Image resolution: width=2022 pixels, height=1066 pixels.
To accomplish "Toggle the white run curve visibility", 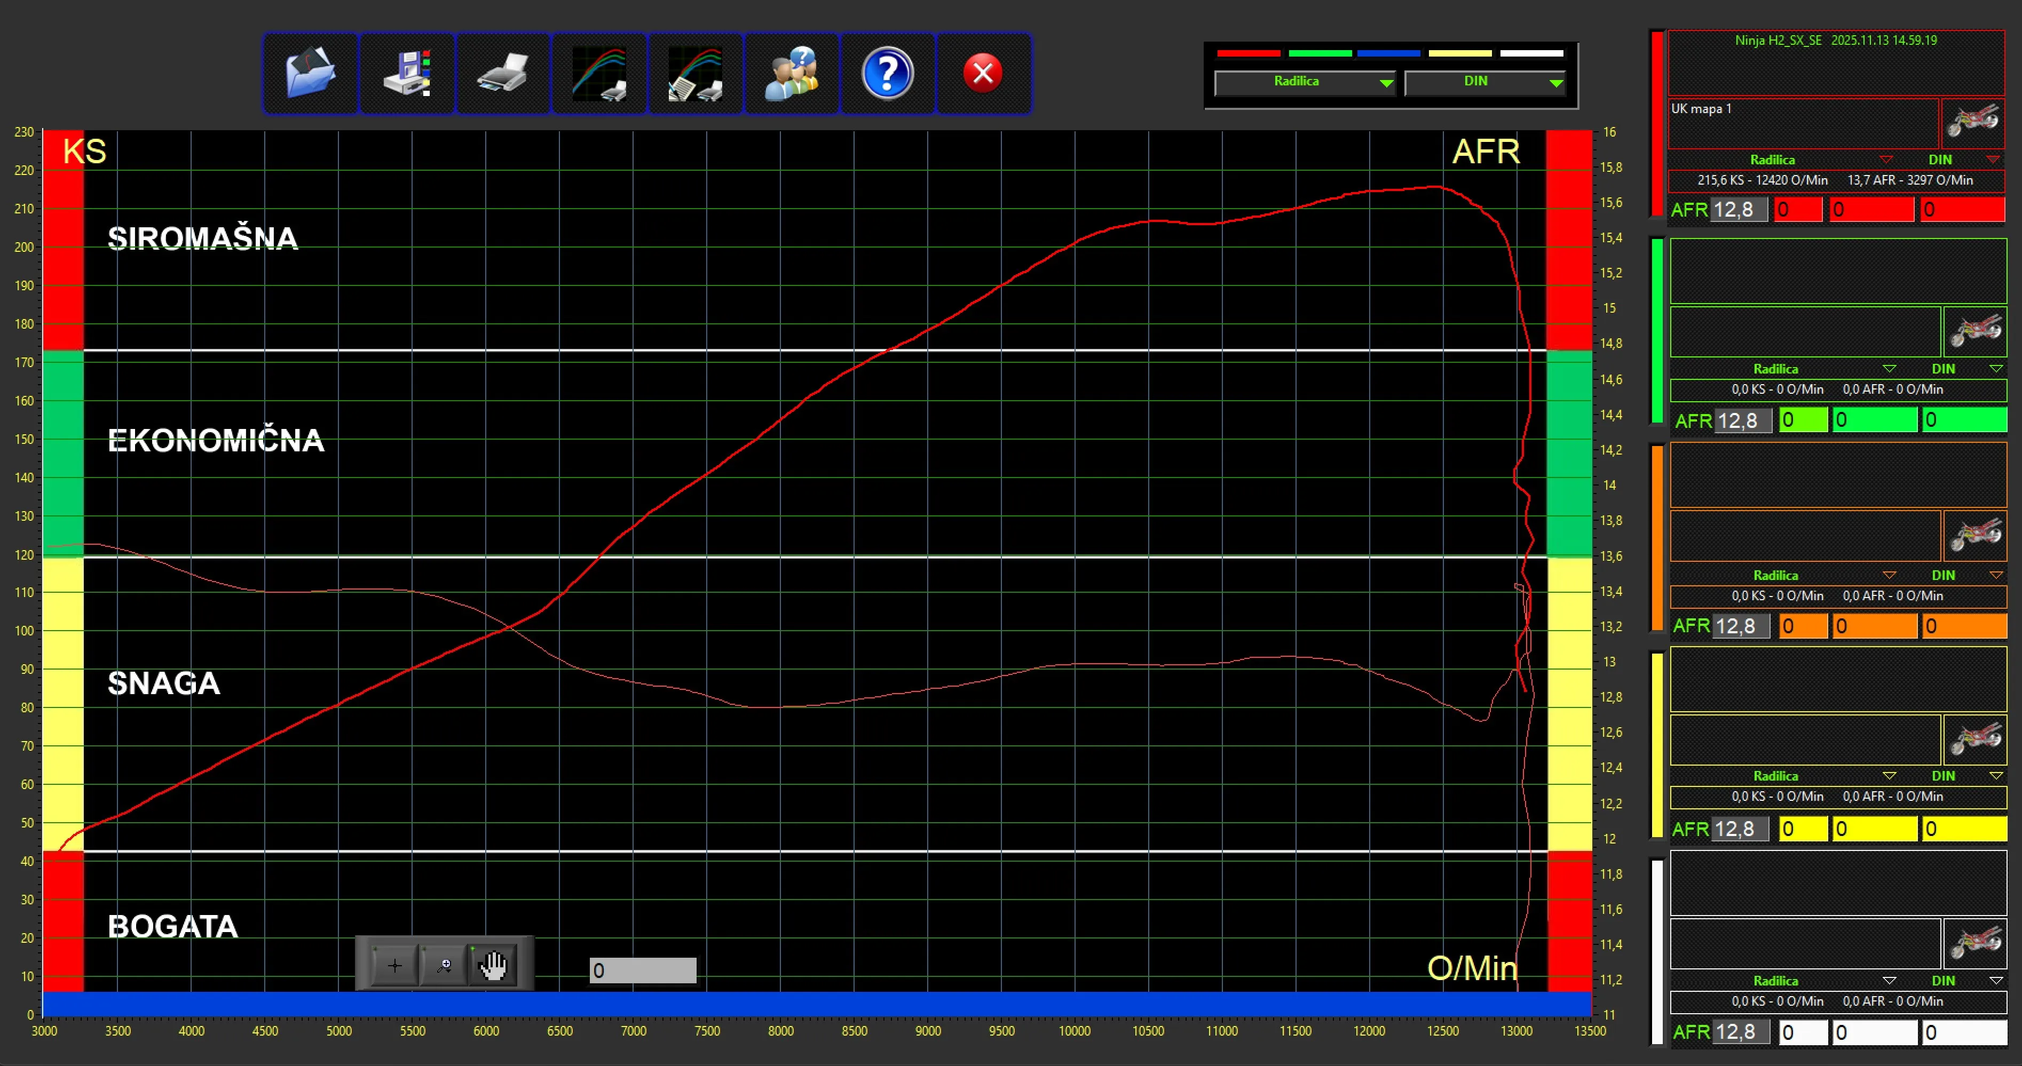I will point(1530,53).
